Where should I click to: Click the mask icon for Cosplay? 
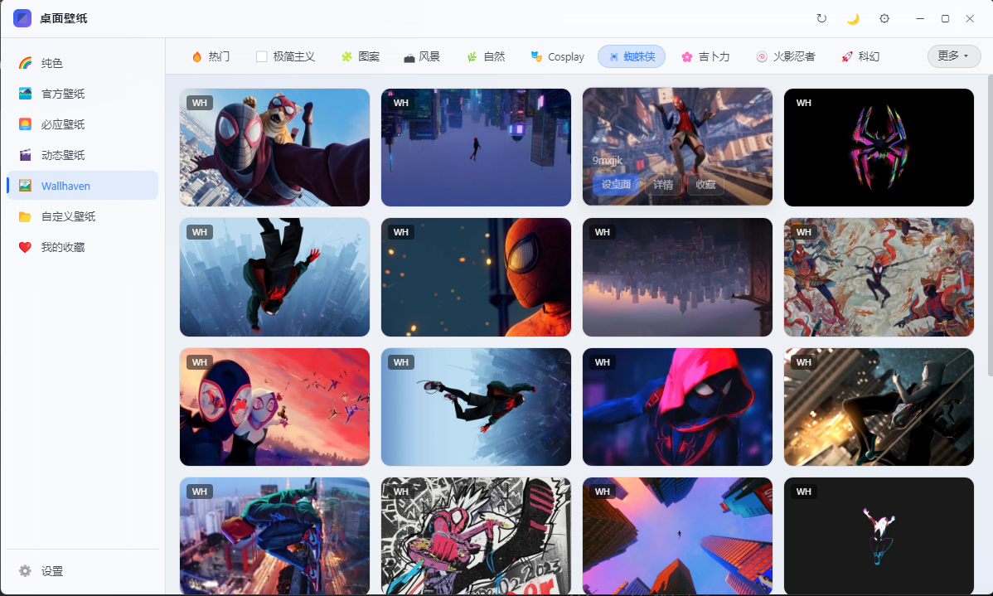[x=536, y=56]
